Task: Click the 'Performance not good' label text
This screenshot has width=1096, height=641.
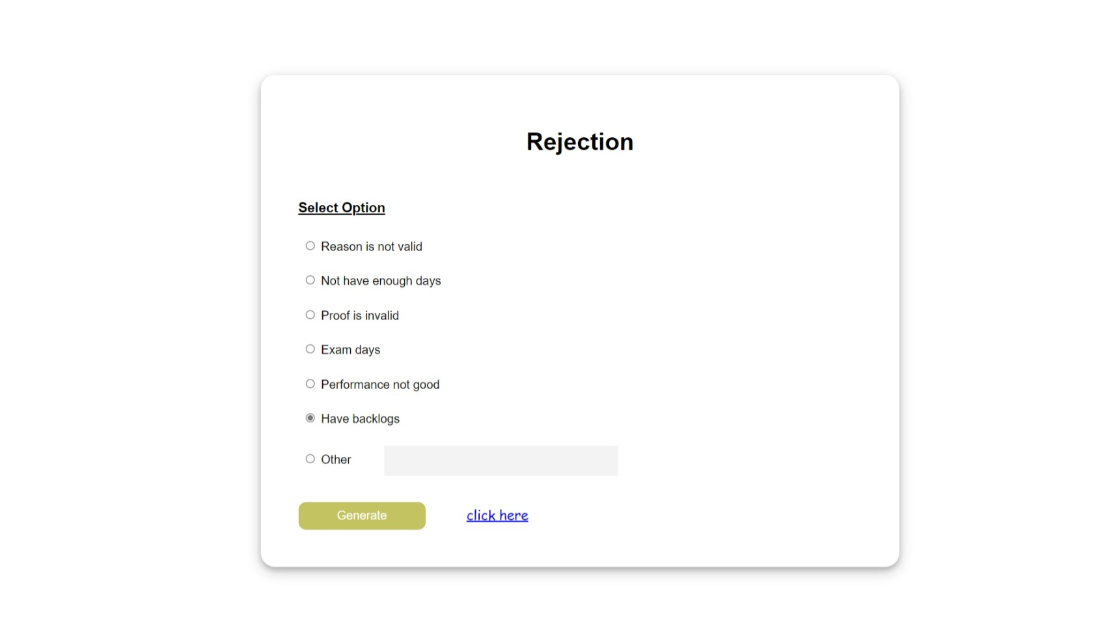Action: click(x=379, y=384)
